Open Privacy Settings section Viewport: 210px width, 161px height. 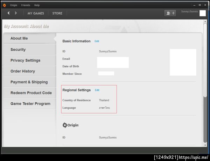click(x=30, y=60)
